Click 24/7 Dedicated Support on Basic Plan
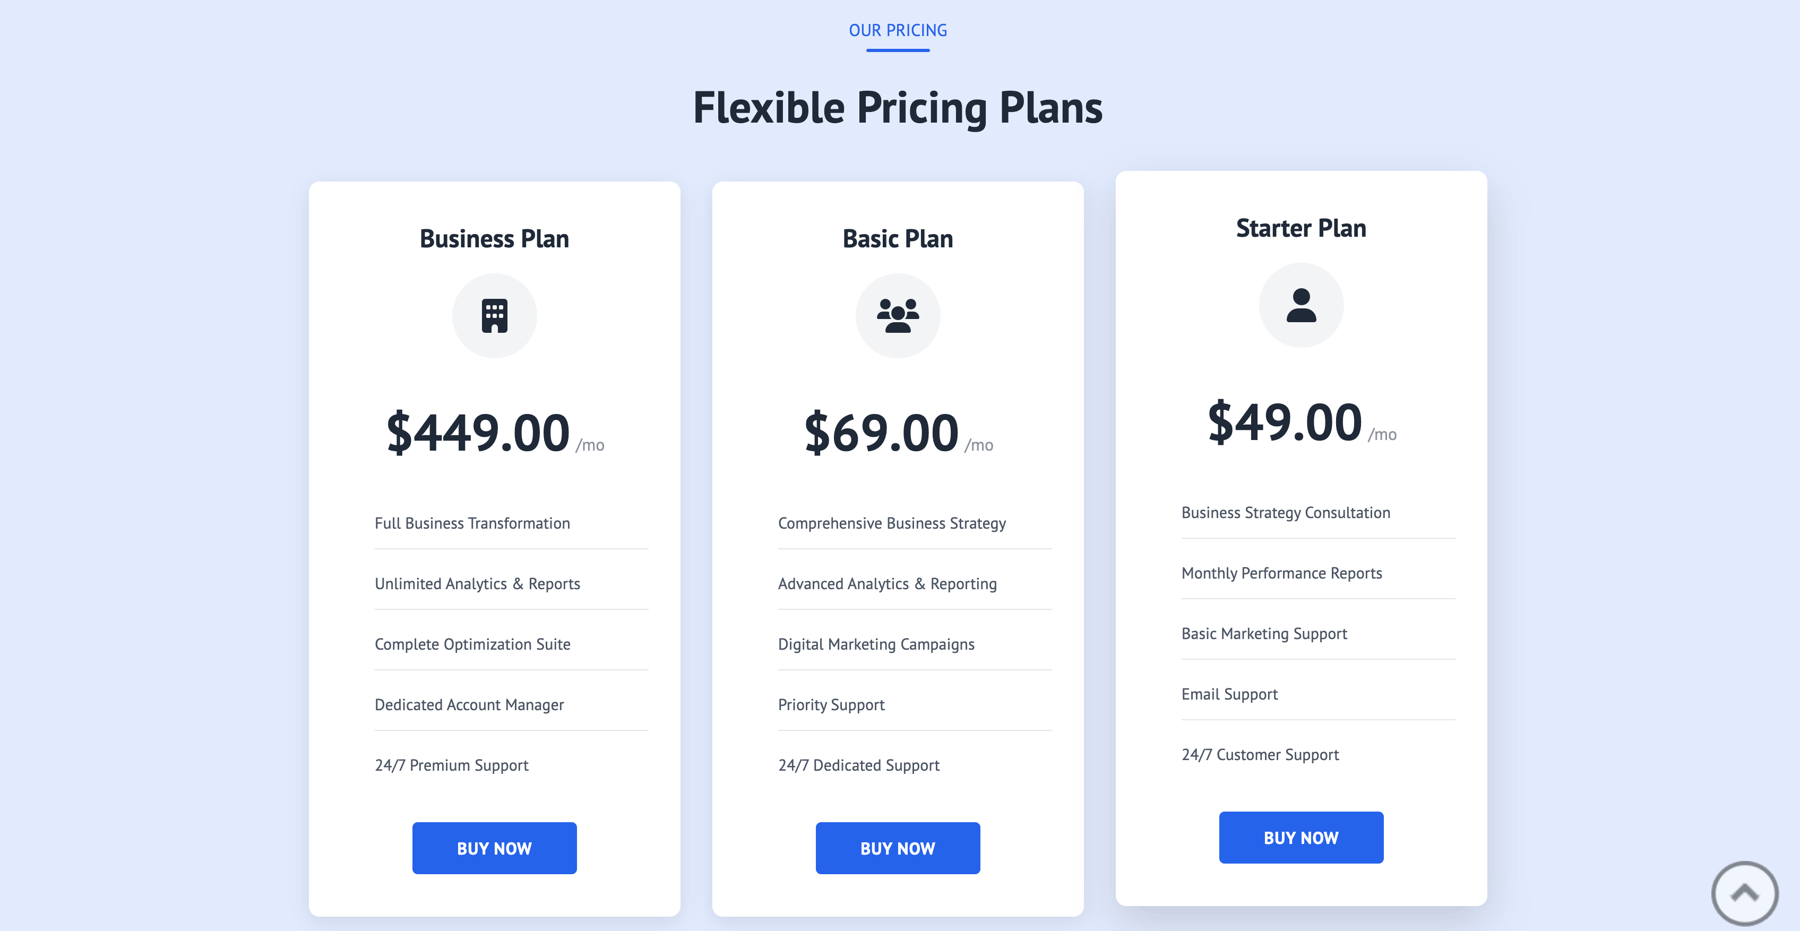This screenshot has height=931, width=1800. [858, 765]
